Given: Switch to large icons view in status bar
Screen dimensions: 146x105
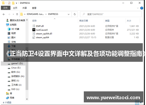Looking at the screenshot, I should [141, 103].
